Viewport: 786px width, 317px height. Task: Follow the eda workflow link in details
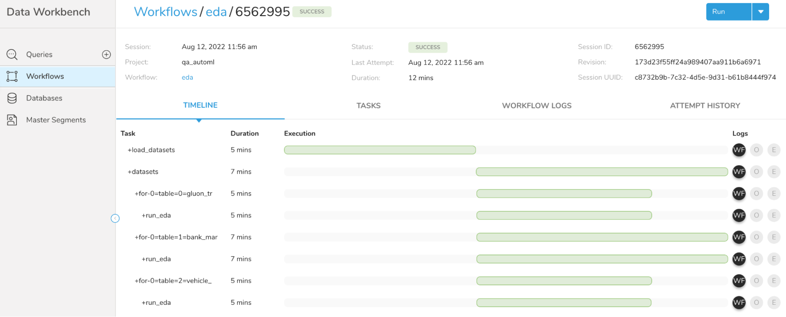(187, 77)
